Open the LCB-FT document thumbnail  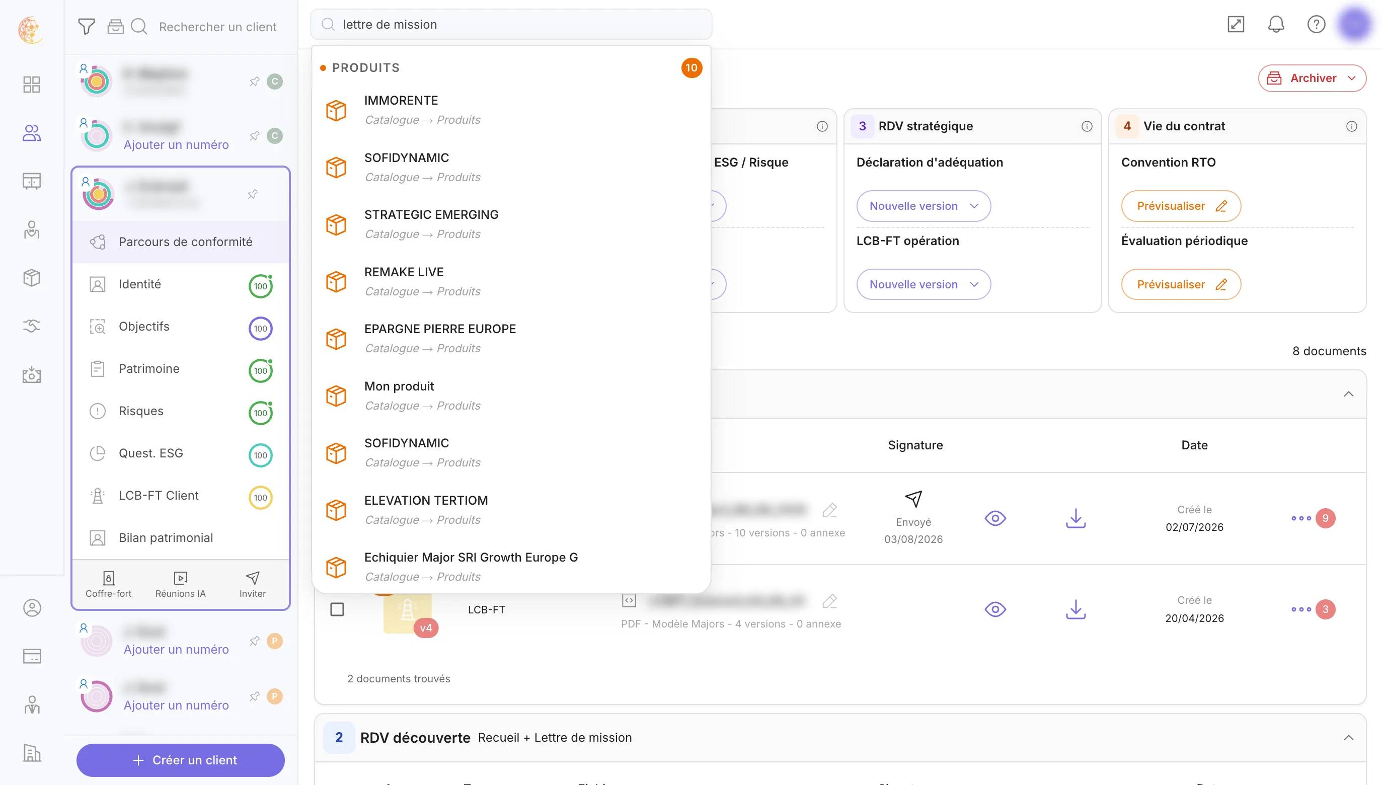(x=408, y=612)
